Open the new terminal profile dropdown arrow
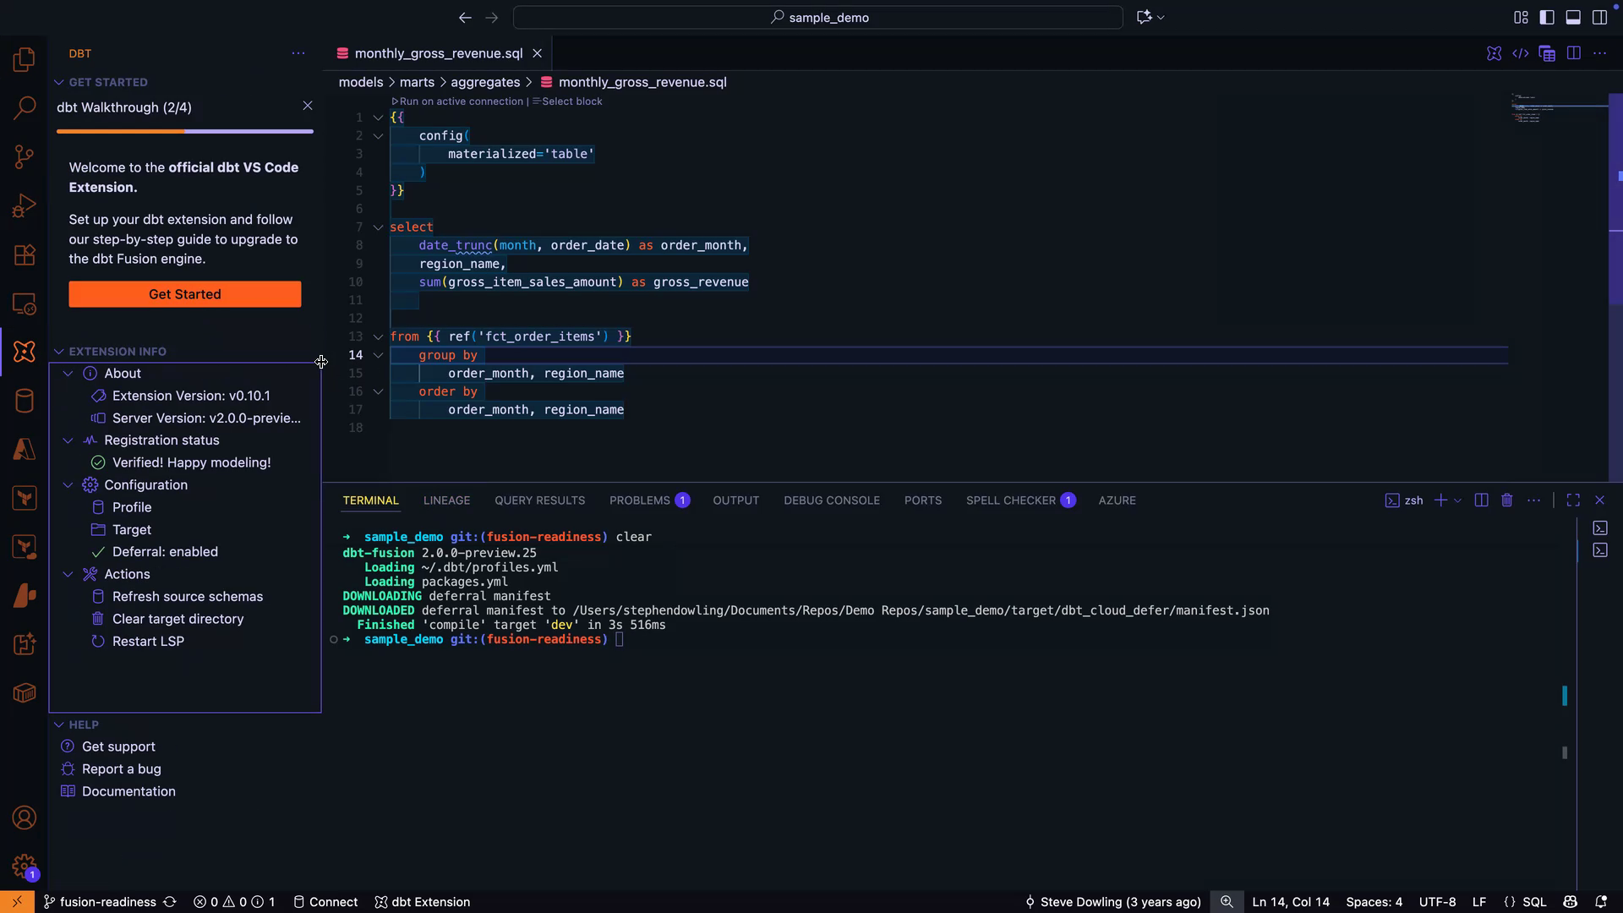Image resolution: width=1623 pixels, height=913 pixels. click(x=1457, y=500)
